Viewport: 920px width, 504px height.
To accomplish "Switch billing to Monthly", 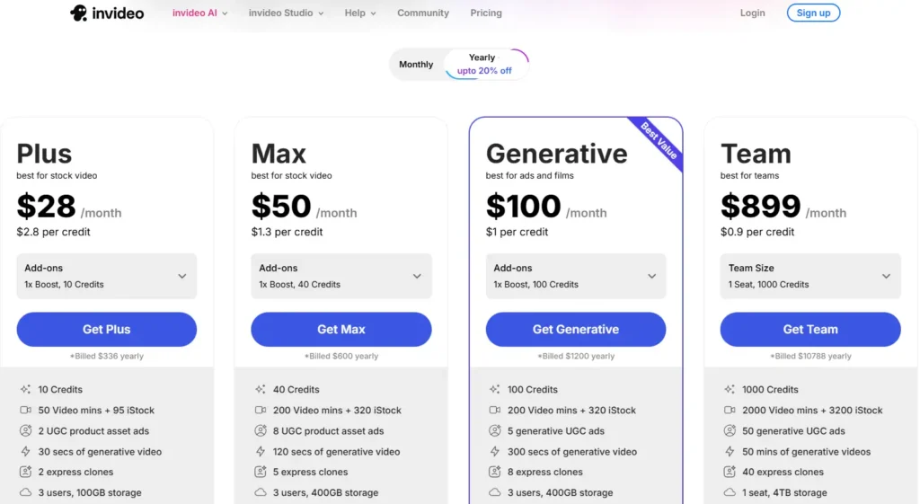I will coord(416,65).
